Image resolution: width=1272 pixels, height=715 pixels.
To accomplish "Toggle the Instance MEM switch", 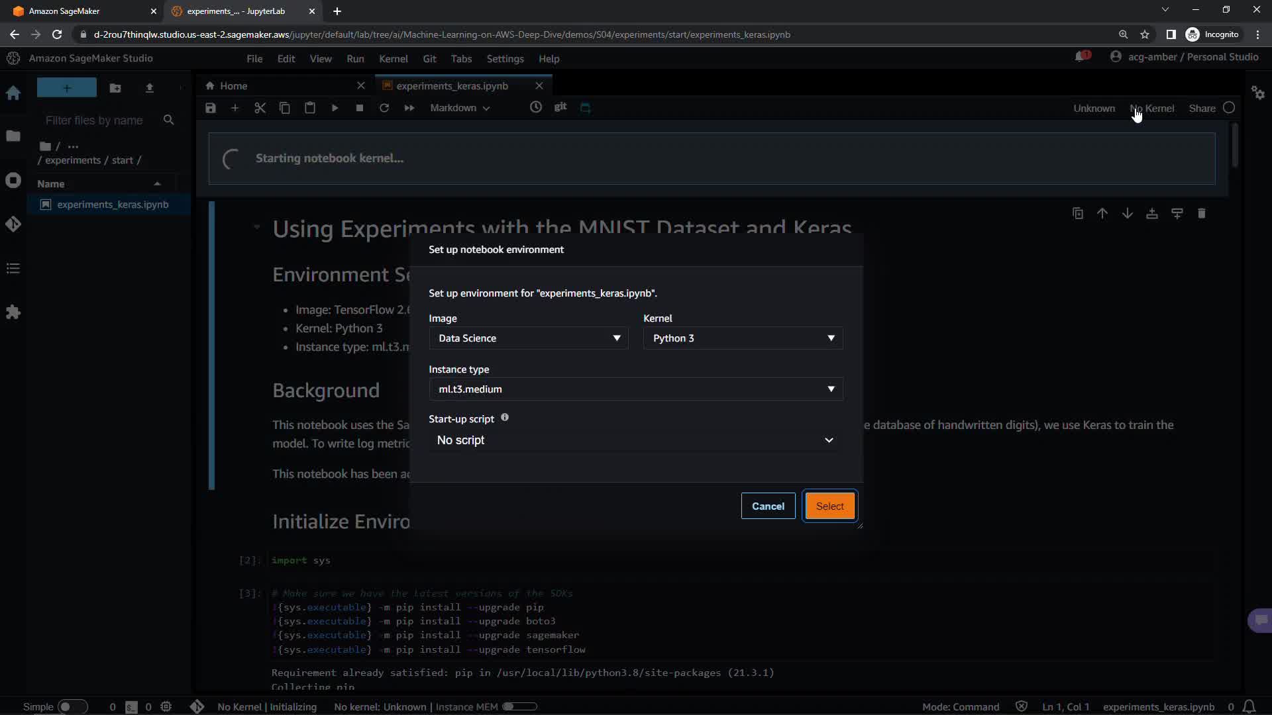I will [x=519, y=706].
